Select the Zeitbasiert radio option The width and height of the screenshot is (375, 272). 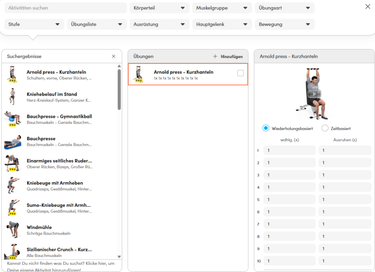[325, 128]
